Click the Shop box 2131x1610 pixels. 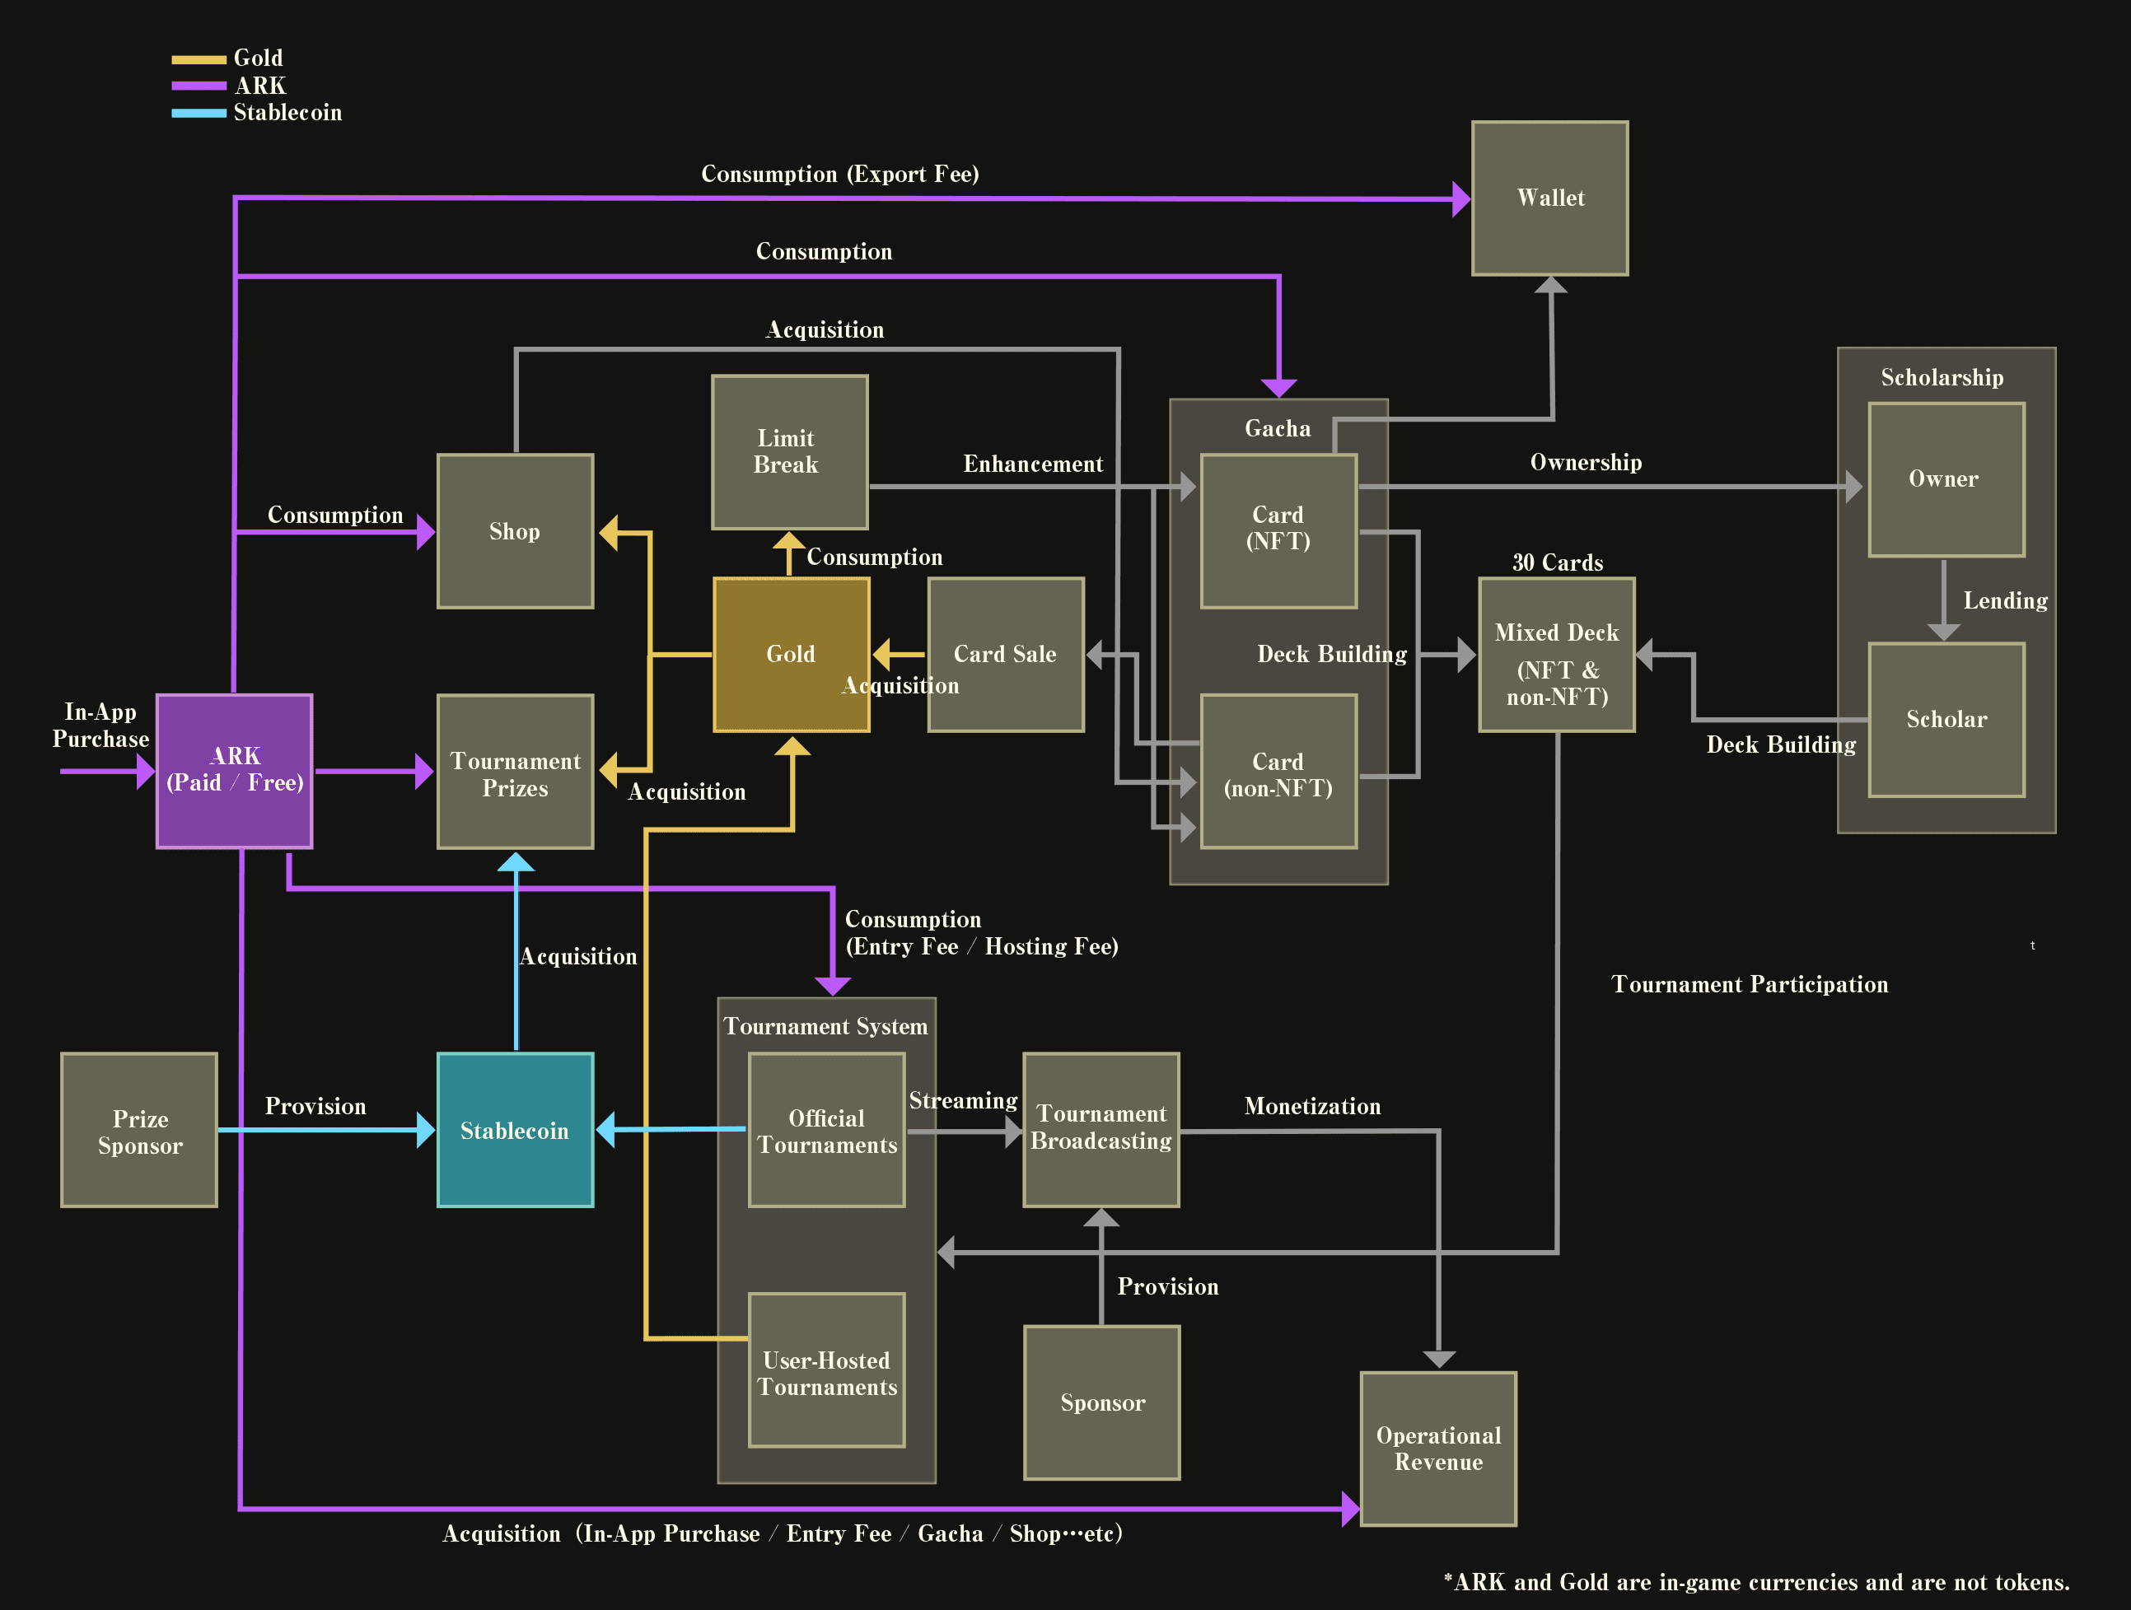(x=516, y=530)
